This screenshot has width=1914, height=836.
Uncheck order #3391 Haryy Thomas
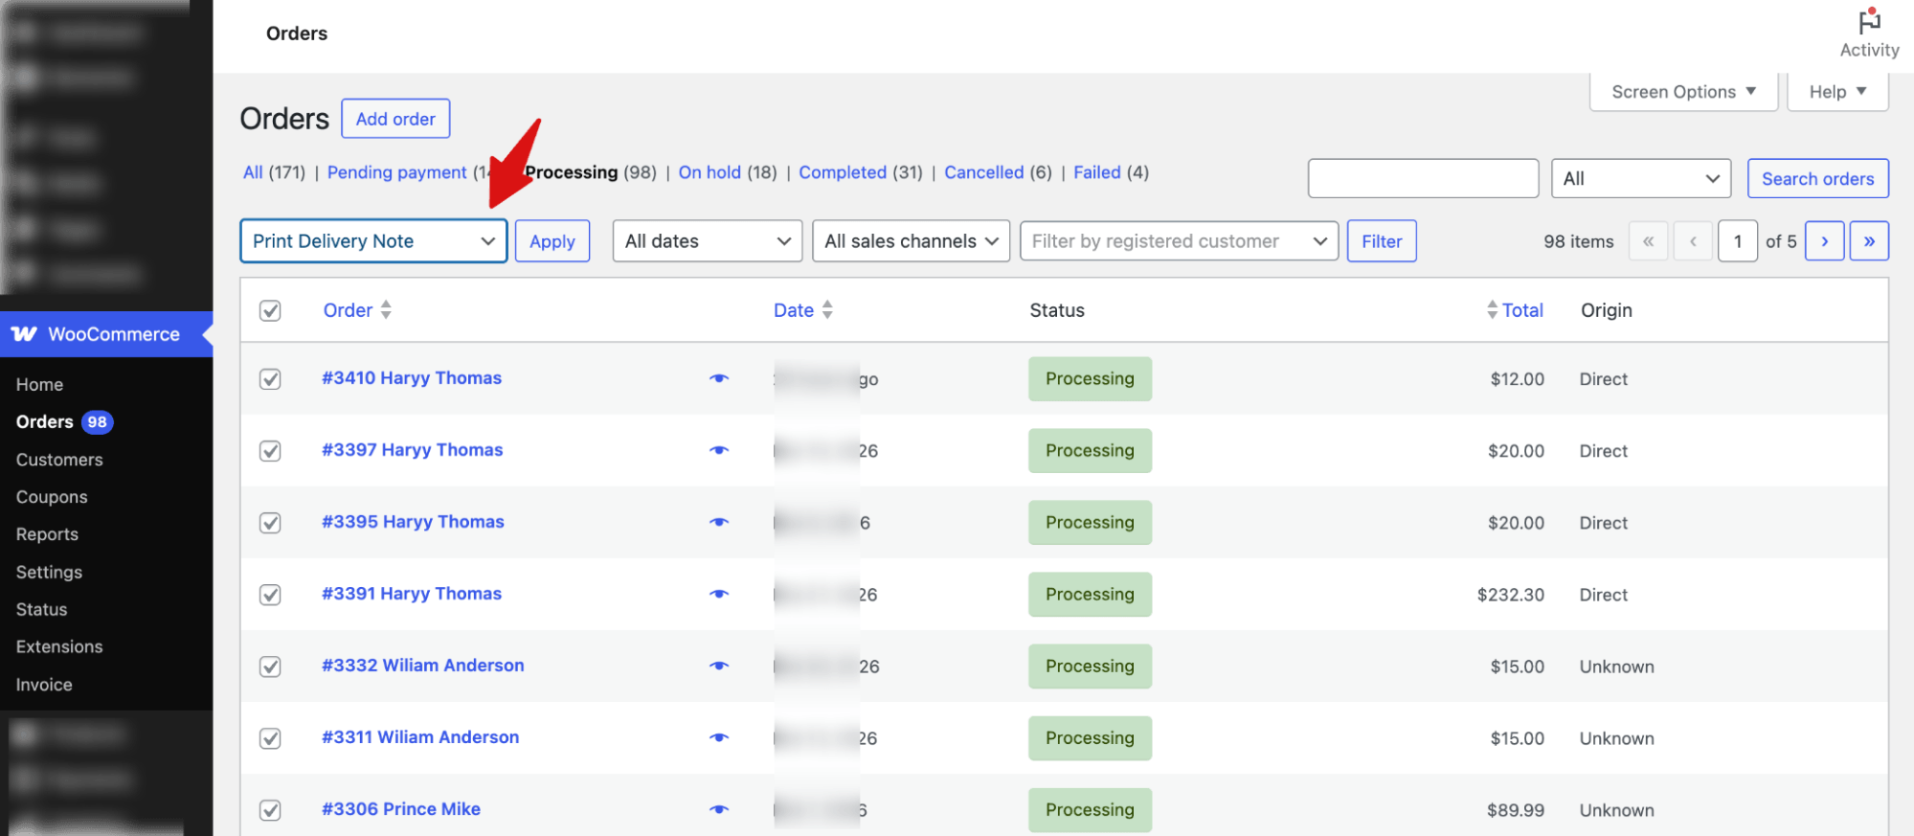pyautogui.click(x=270, y=595)
